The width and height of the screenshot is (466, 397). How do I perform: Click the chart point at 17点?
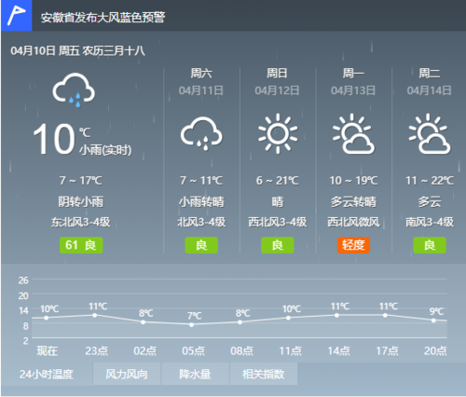[385, 315]
